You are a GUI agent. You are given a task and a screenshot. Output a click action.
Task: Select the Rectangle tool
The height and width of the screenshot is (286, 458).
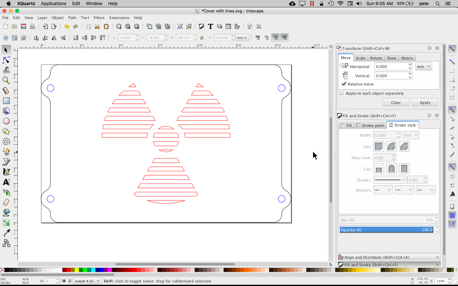(6, 101)
